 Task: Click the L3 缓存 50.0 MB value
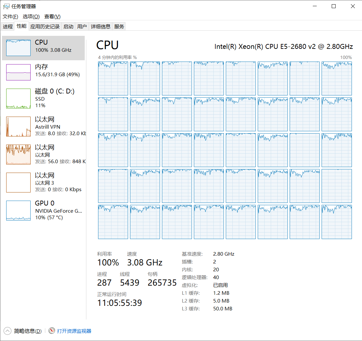coord(223,309)
